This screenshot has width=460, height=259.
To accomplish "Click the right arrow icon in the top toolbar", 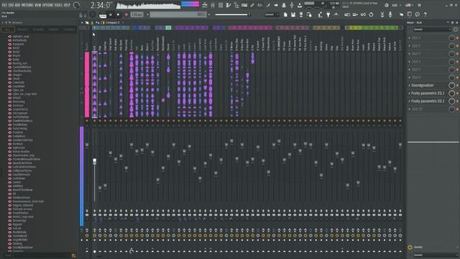I will pyautogui.click(x=276, y=5).
